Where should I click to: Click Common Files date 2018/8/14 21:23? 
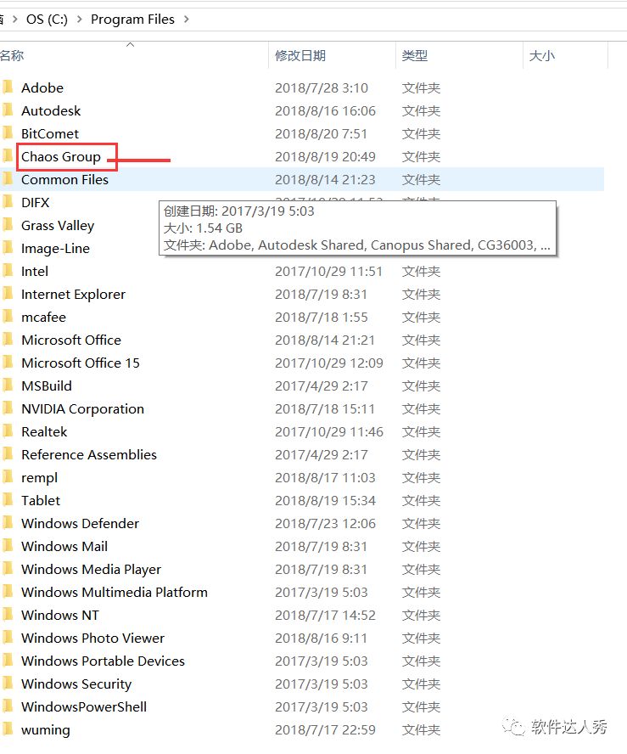pyautogui.click(x=325, y=180)
